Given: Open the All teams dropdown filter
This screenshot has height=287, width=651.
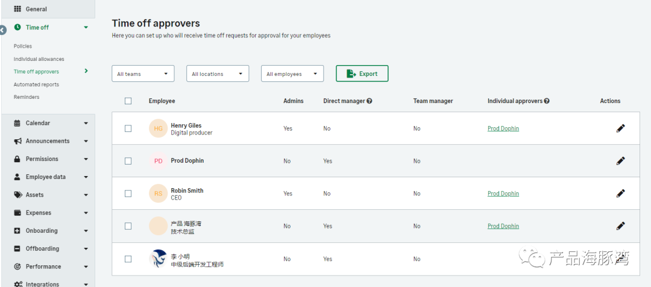Looking at the screenshot, I should (x=143, y=74).
